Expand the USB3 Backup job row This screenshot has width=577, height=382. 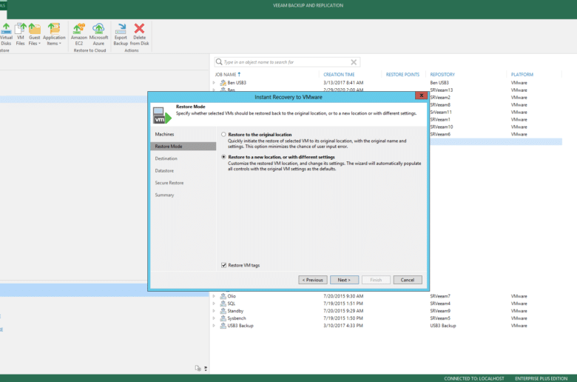click(x=214, y=326)
